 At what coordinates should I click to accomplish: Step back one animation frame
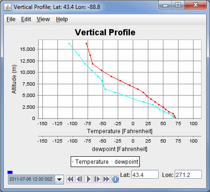pos(80,179)
